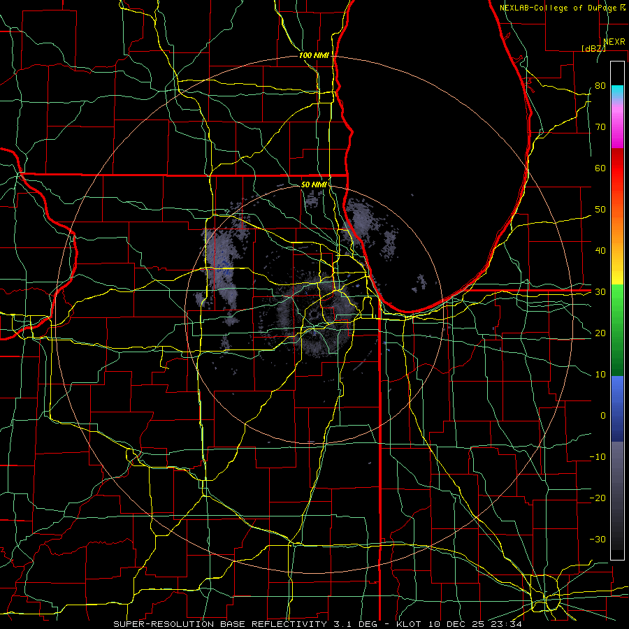Screen dimensions: 629x629
Task: Click the -20 value on the dBZ scale
Action: pyautogui.click(x=598, y=498)
